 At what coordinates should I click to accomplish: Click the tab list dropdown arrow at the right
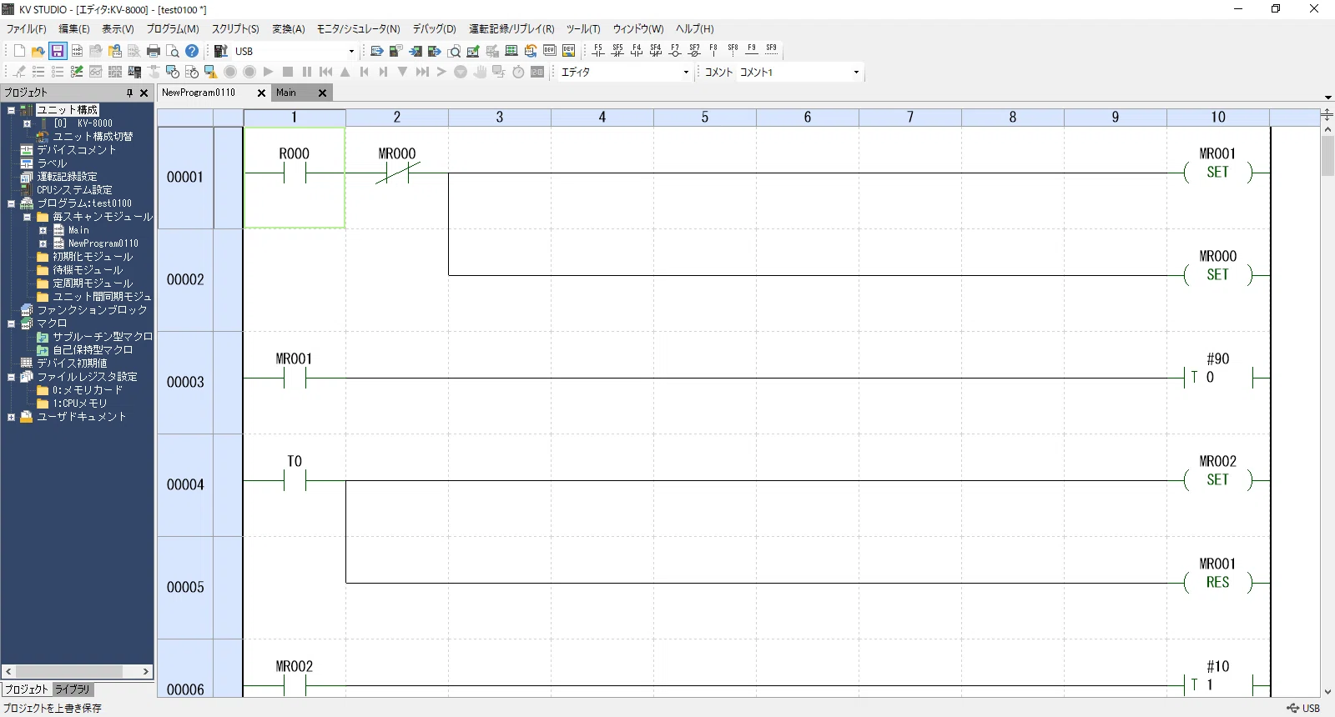pos(1327,98)
